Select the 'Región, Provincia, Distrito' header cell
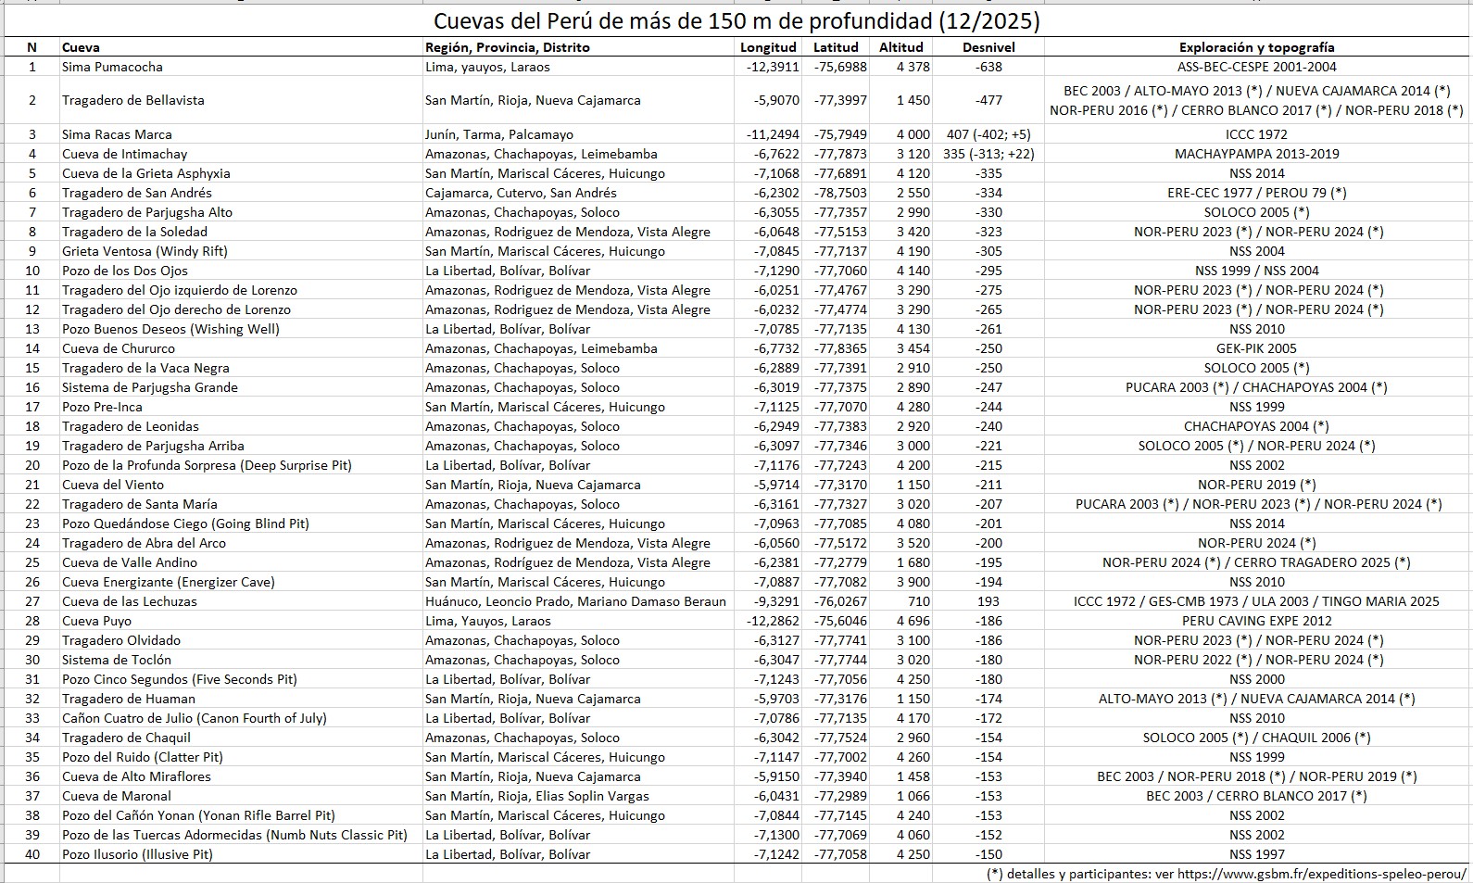This screenshot has width=1473, height=883. (x=507, y=47)
